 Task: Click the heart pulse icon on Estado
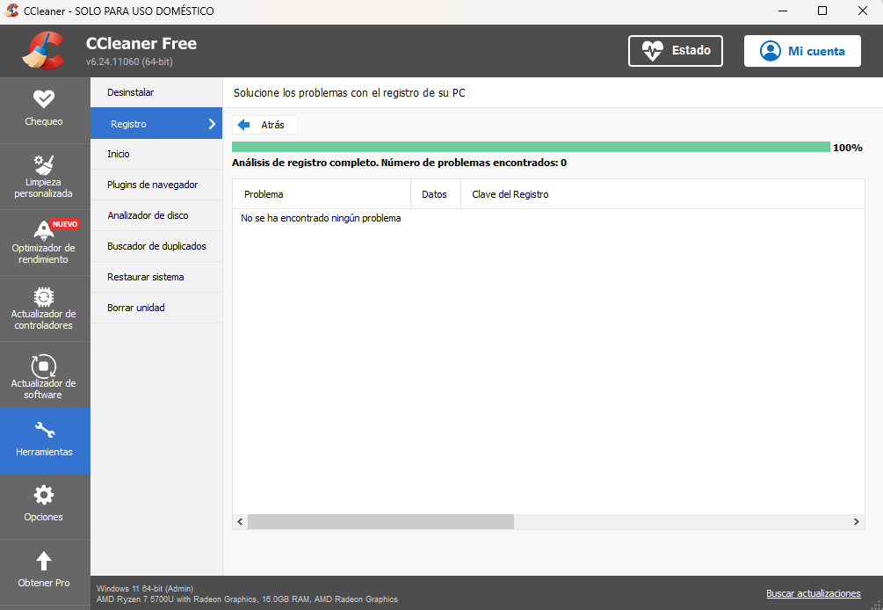(653, 51)
